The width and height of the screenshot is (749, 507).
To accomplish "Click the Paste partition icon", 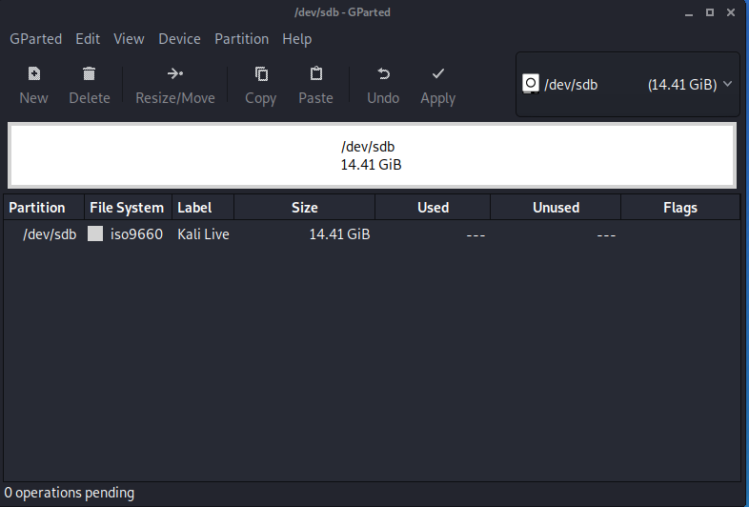I will tap(315, 74).
